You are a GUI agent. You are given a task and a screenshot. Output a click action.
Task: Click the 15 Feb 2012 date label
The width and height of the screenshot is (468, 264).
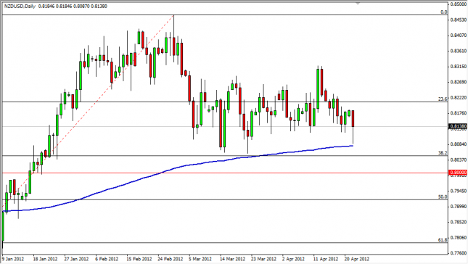point(139,259)
